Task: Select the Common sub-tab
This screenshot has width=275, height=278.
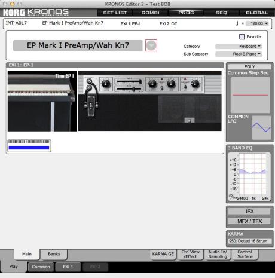Action: coord(41,267)
